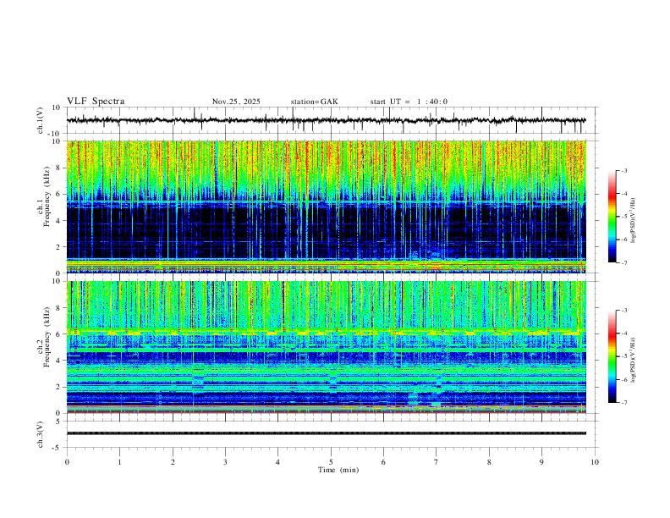
Task: Select the ch.1 spectrogram color scale bar
Action: [612, 217]
